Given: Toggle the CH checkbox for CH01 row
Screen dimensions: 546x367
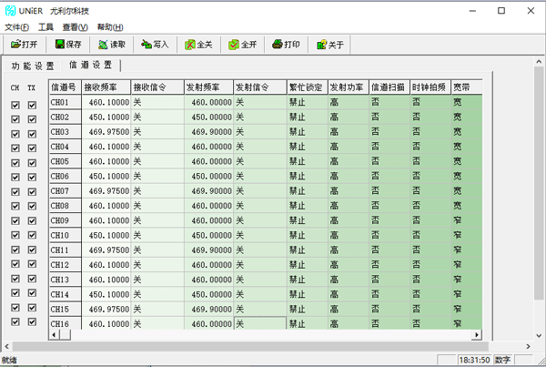Looking at the screenshot, I should pyautogui.click(x=15, y=106).
